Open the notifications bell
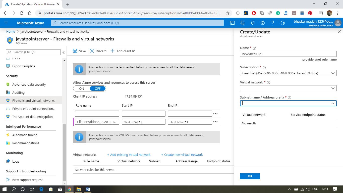The height and width of the screenshot is (193, 343). click(x=253, y=23)
